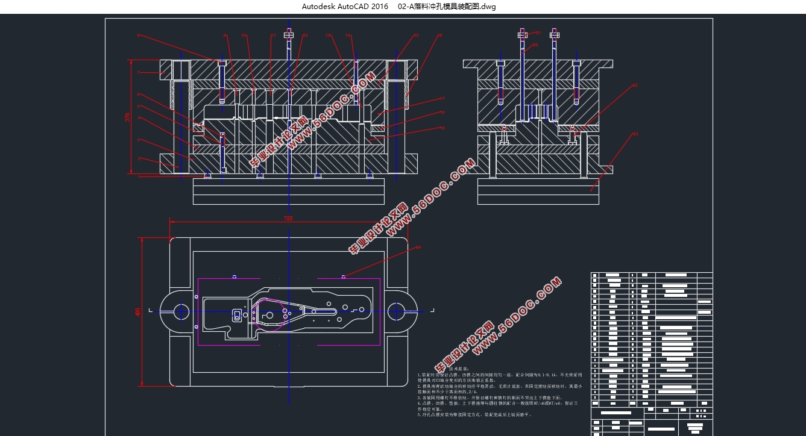Click the base plate under the side section view

pos(538,192)
